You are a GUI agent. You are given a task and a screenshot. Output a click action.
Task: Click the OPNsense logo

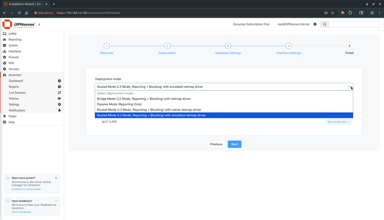pos(19,24)
